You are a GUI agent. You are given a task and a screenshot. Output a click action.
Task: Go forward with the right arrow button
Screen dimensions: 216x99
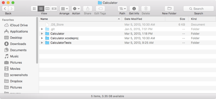click(x=11, y=9)
